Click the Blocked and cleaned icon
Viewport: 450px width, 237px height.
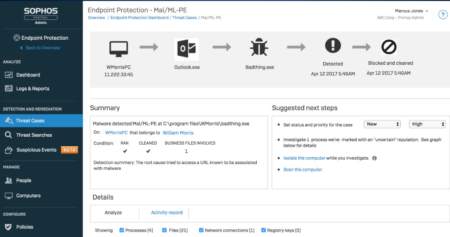(389, 47)
